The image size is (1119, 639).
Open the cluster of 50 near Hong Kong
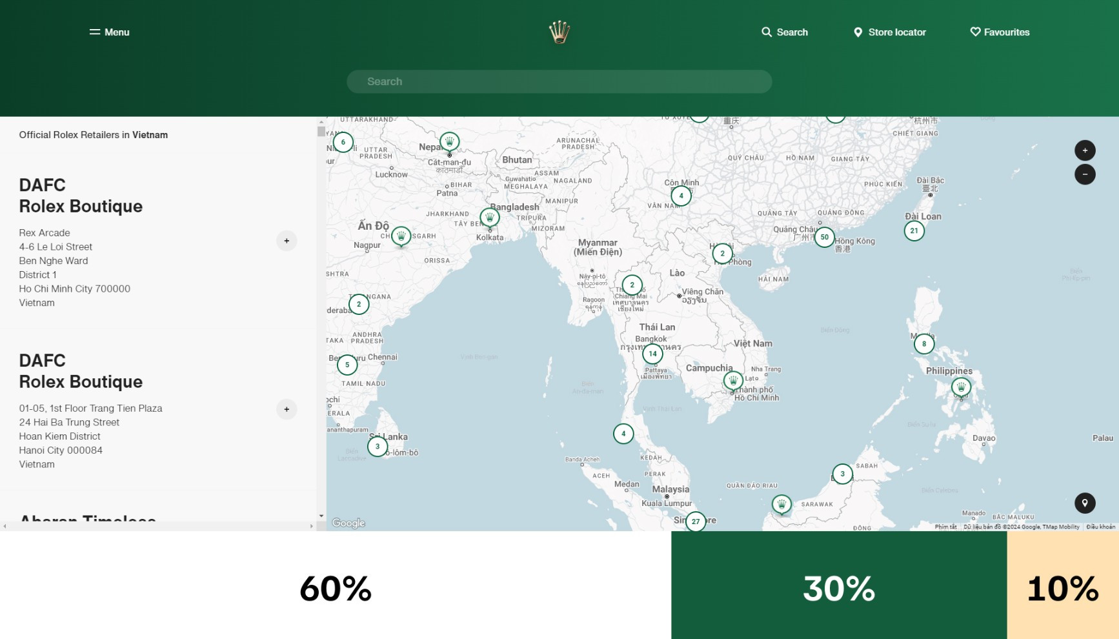(x=824, y=237)
